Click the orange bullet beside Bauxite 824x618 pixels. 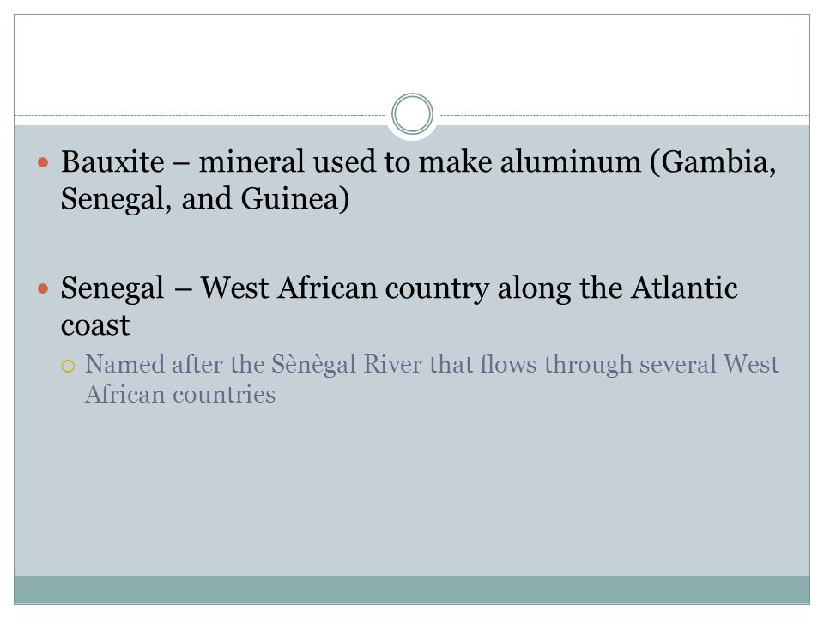(x=43, y=162)
